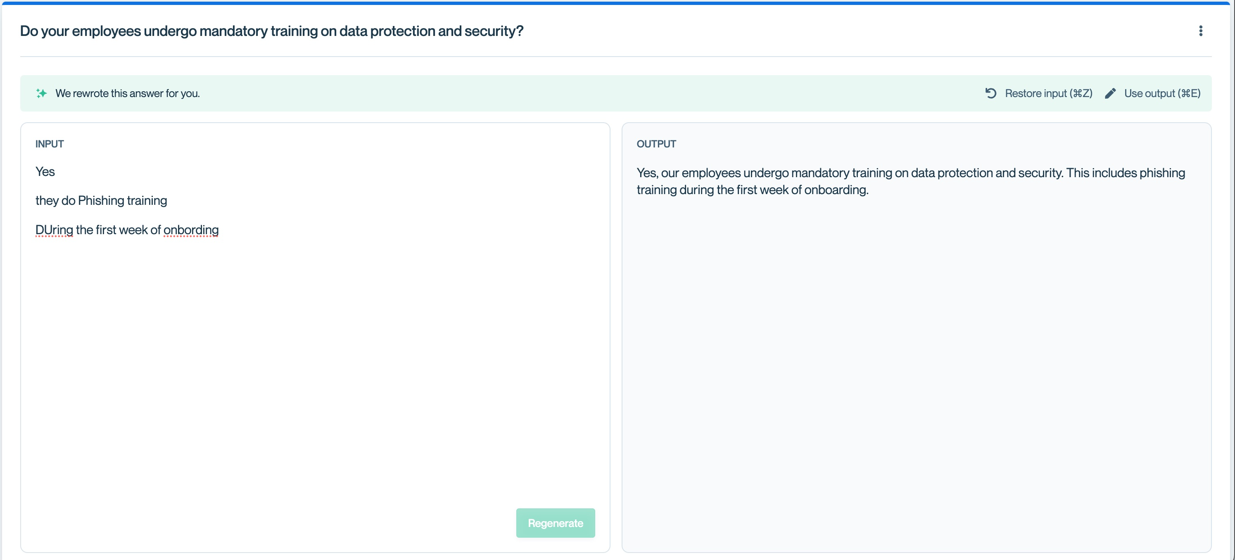The height and width of the screenshot is (560, 1235).
Task: Click the rewritten output paragraph text
Action: coord(910,173)
